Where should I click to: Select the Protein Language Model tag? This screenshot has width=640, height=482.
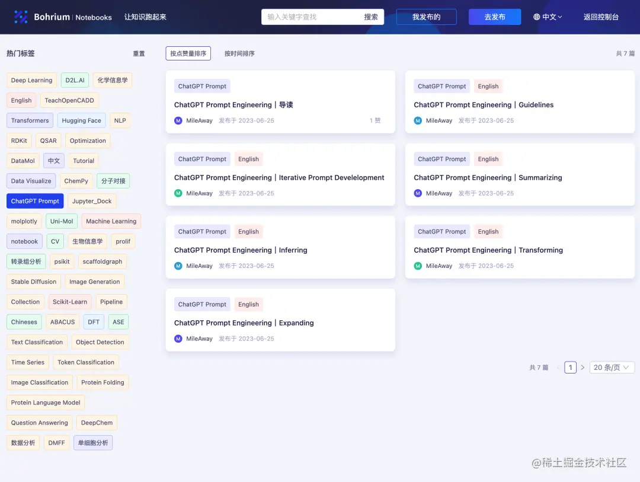[46, 403]
